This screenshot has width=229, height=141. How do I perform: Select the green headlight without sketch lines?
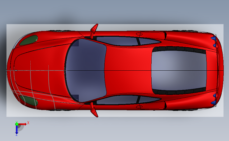coord(29,40)
